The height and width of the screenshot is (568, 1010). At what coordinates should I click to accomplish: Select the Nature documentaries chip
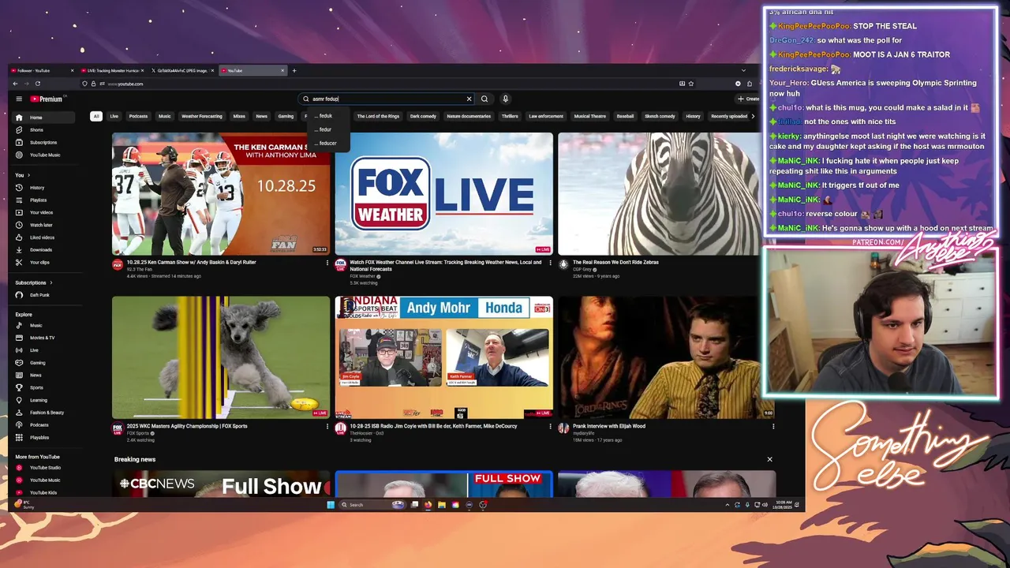(x=469, y=116)
